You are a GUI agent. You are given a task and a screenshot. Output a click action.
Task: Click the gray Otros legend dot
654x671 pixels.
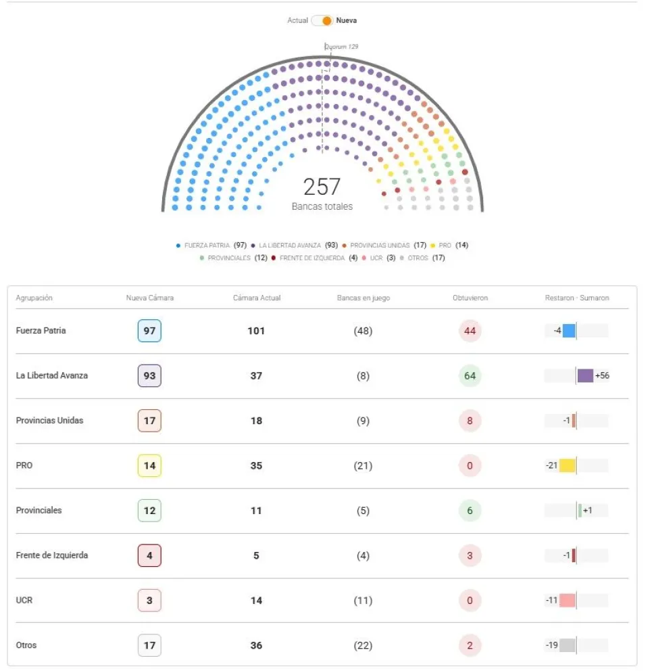tap(401, 258)
